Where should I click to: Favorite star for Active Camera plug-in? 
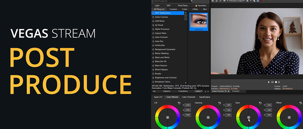coord(153,17)
